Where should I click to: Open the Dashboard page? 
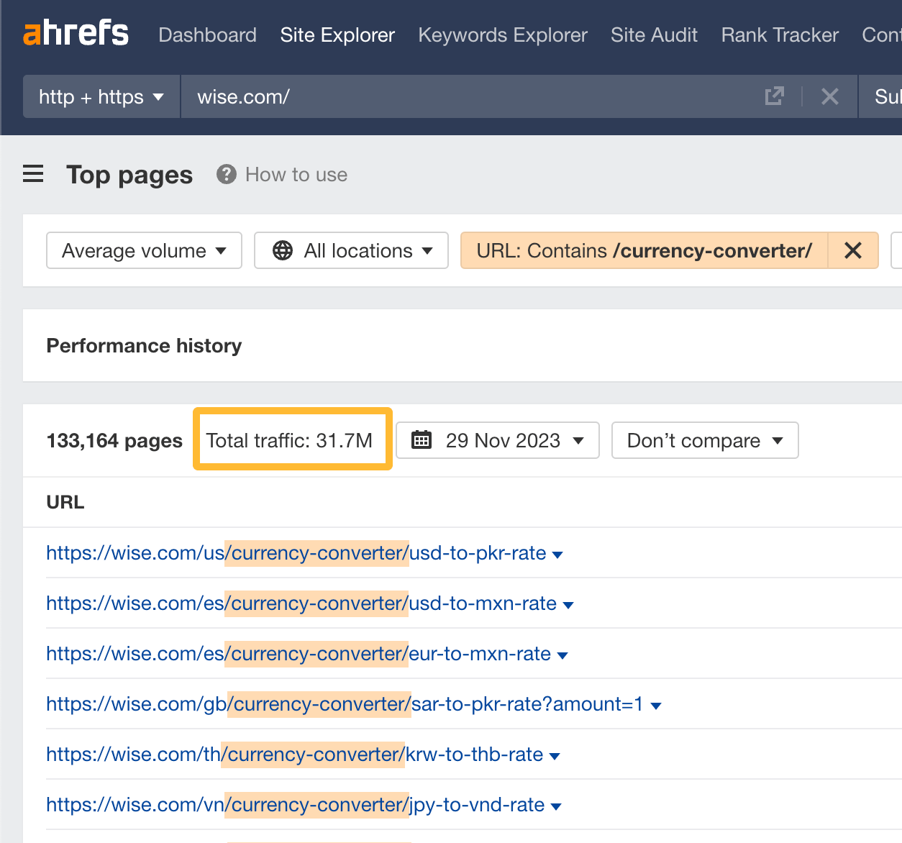pos(207,35)
